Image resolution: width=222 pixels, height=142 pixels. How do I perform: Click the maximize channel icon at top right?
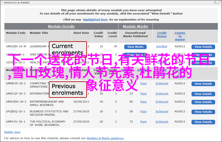coord(219,3)
